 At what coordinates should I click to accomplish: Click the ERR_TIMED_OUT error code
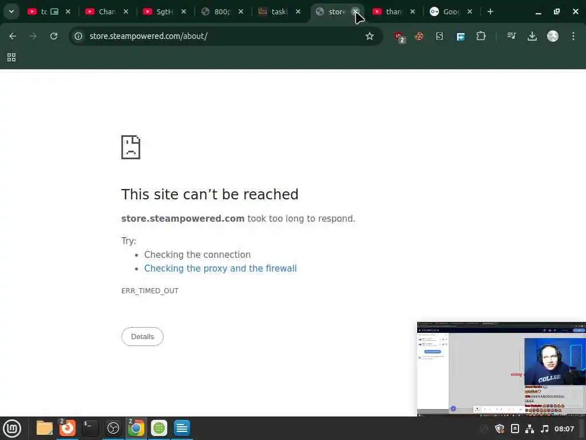tap(150, 290)
